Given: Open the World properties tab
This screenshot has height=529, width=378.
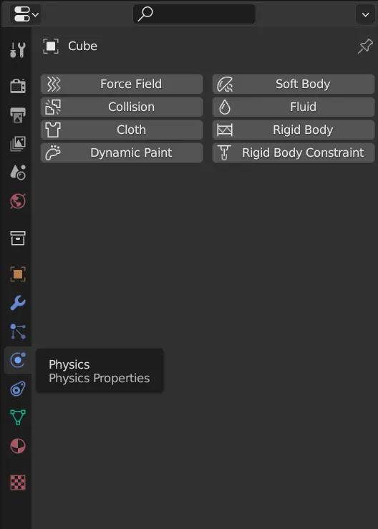Looking at the screenshot, I should tap(18, 201).
